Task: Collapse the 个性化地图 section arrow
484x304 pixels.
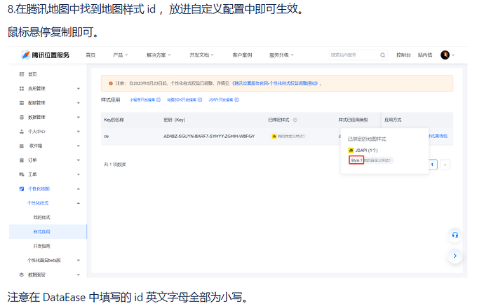Action: pos(79,188)
